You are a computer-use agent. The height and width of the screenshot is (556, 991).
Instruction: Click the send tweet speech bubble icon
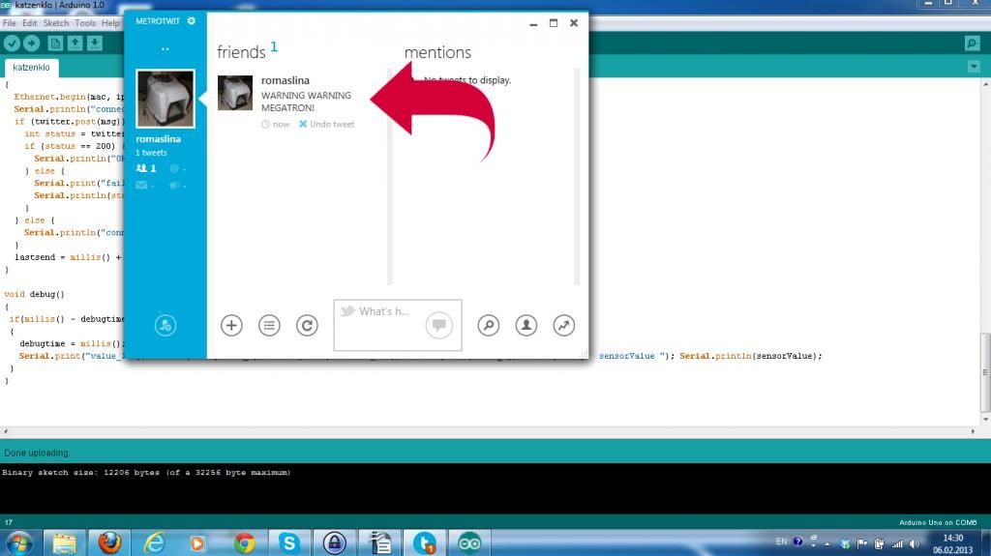(x=439, y=326)
